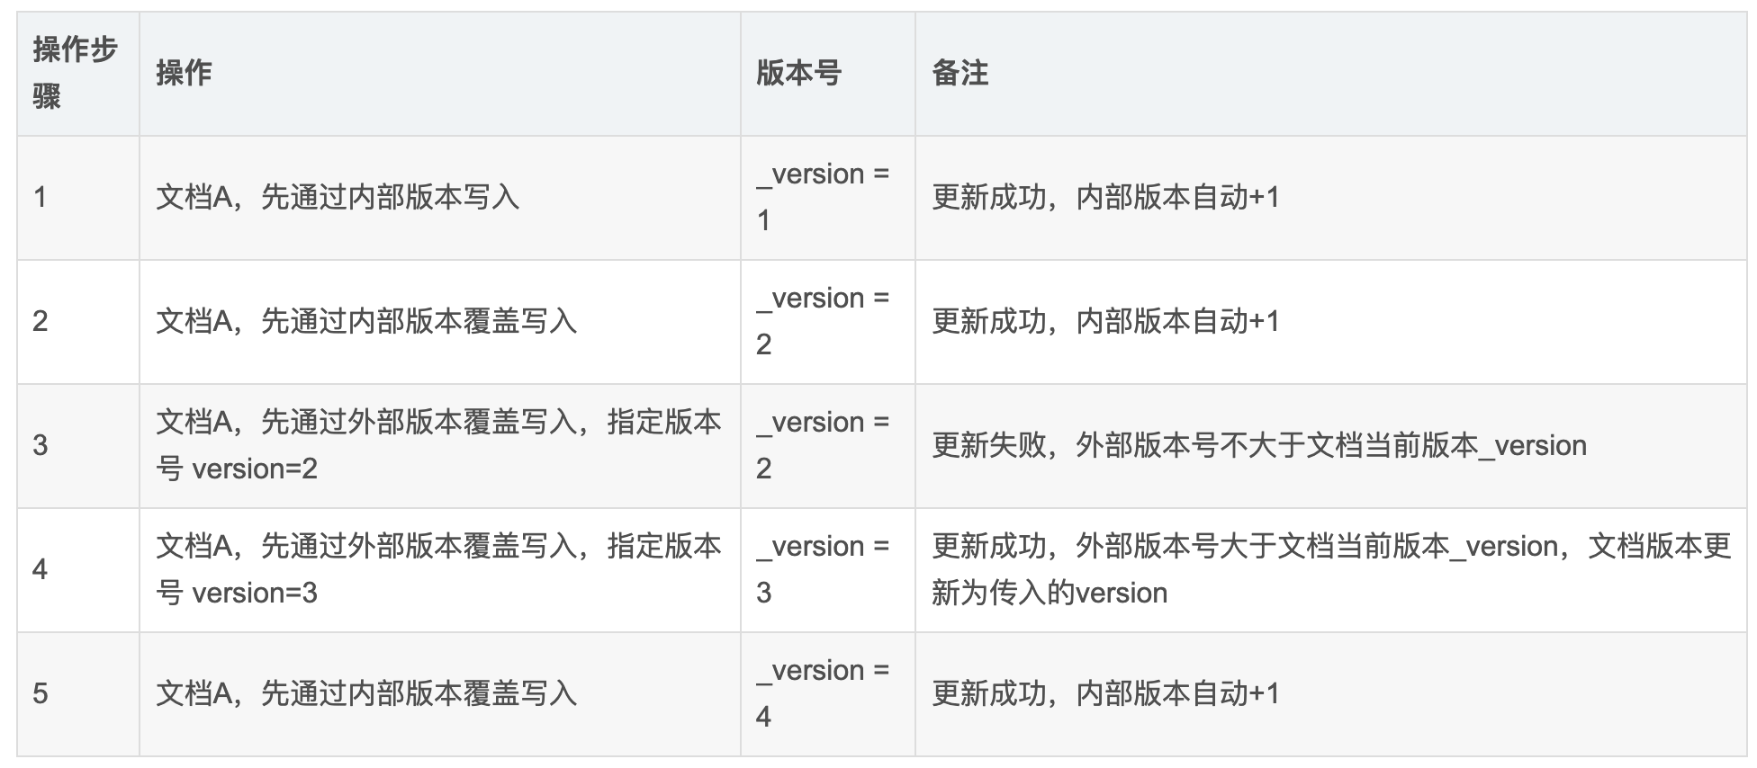This screenshot has width=1757, height=768.
Task: Click step number 2 cell
Action: coord(41,321)
